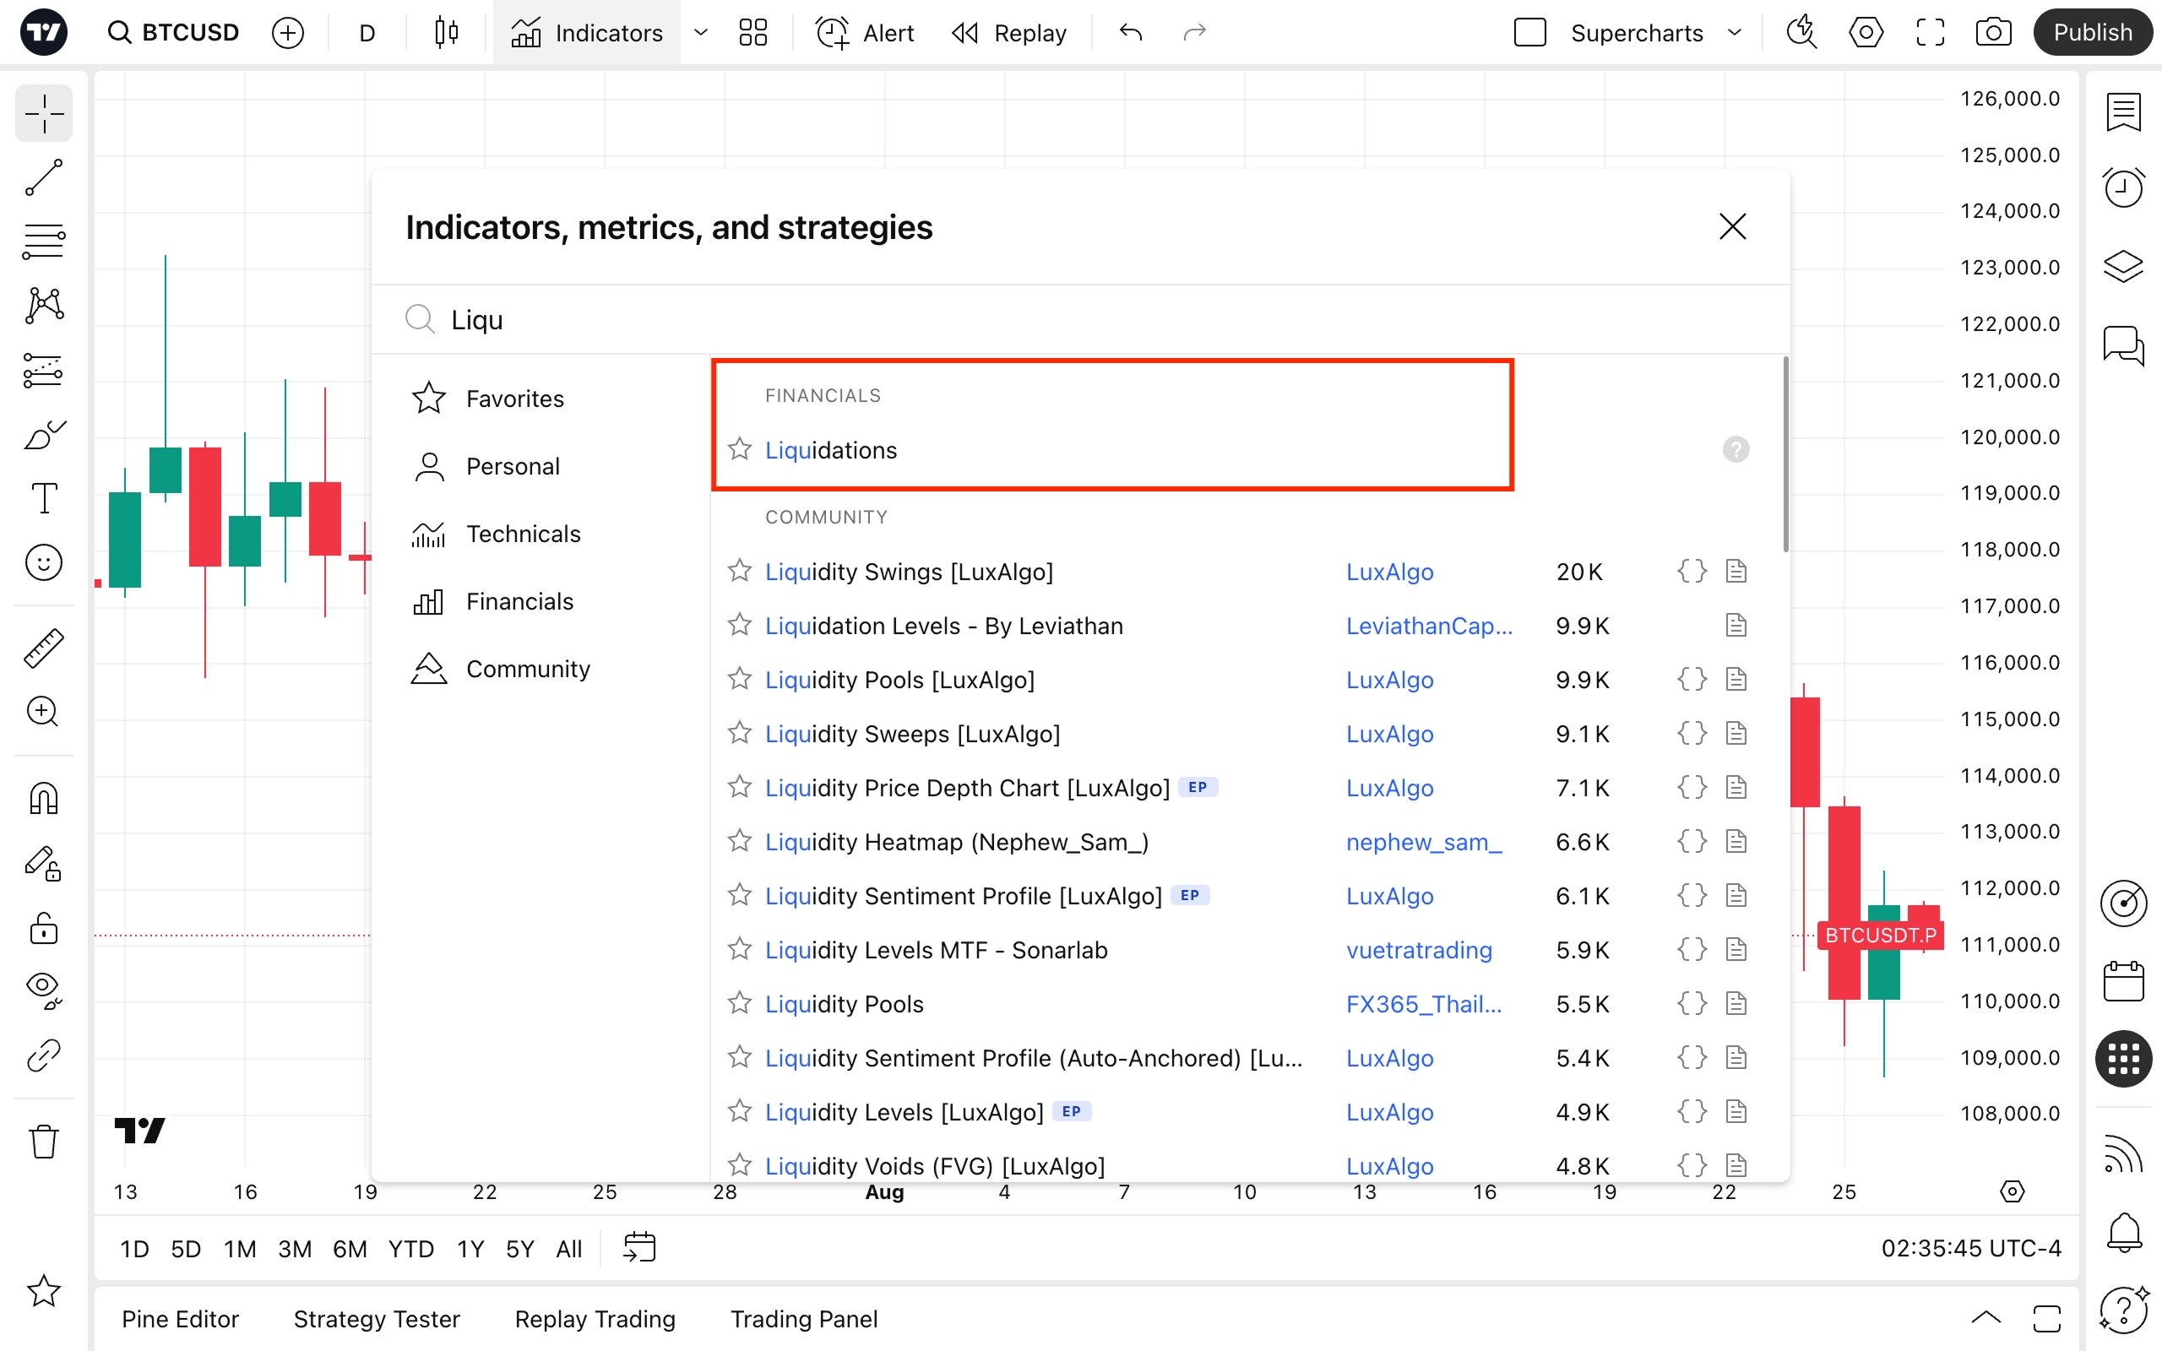Open Liquidity Swings [LuxAlgo] indicator

909,572
